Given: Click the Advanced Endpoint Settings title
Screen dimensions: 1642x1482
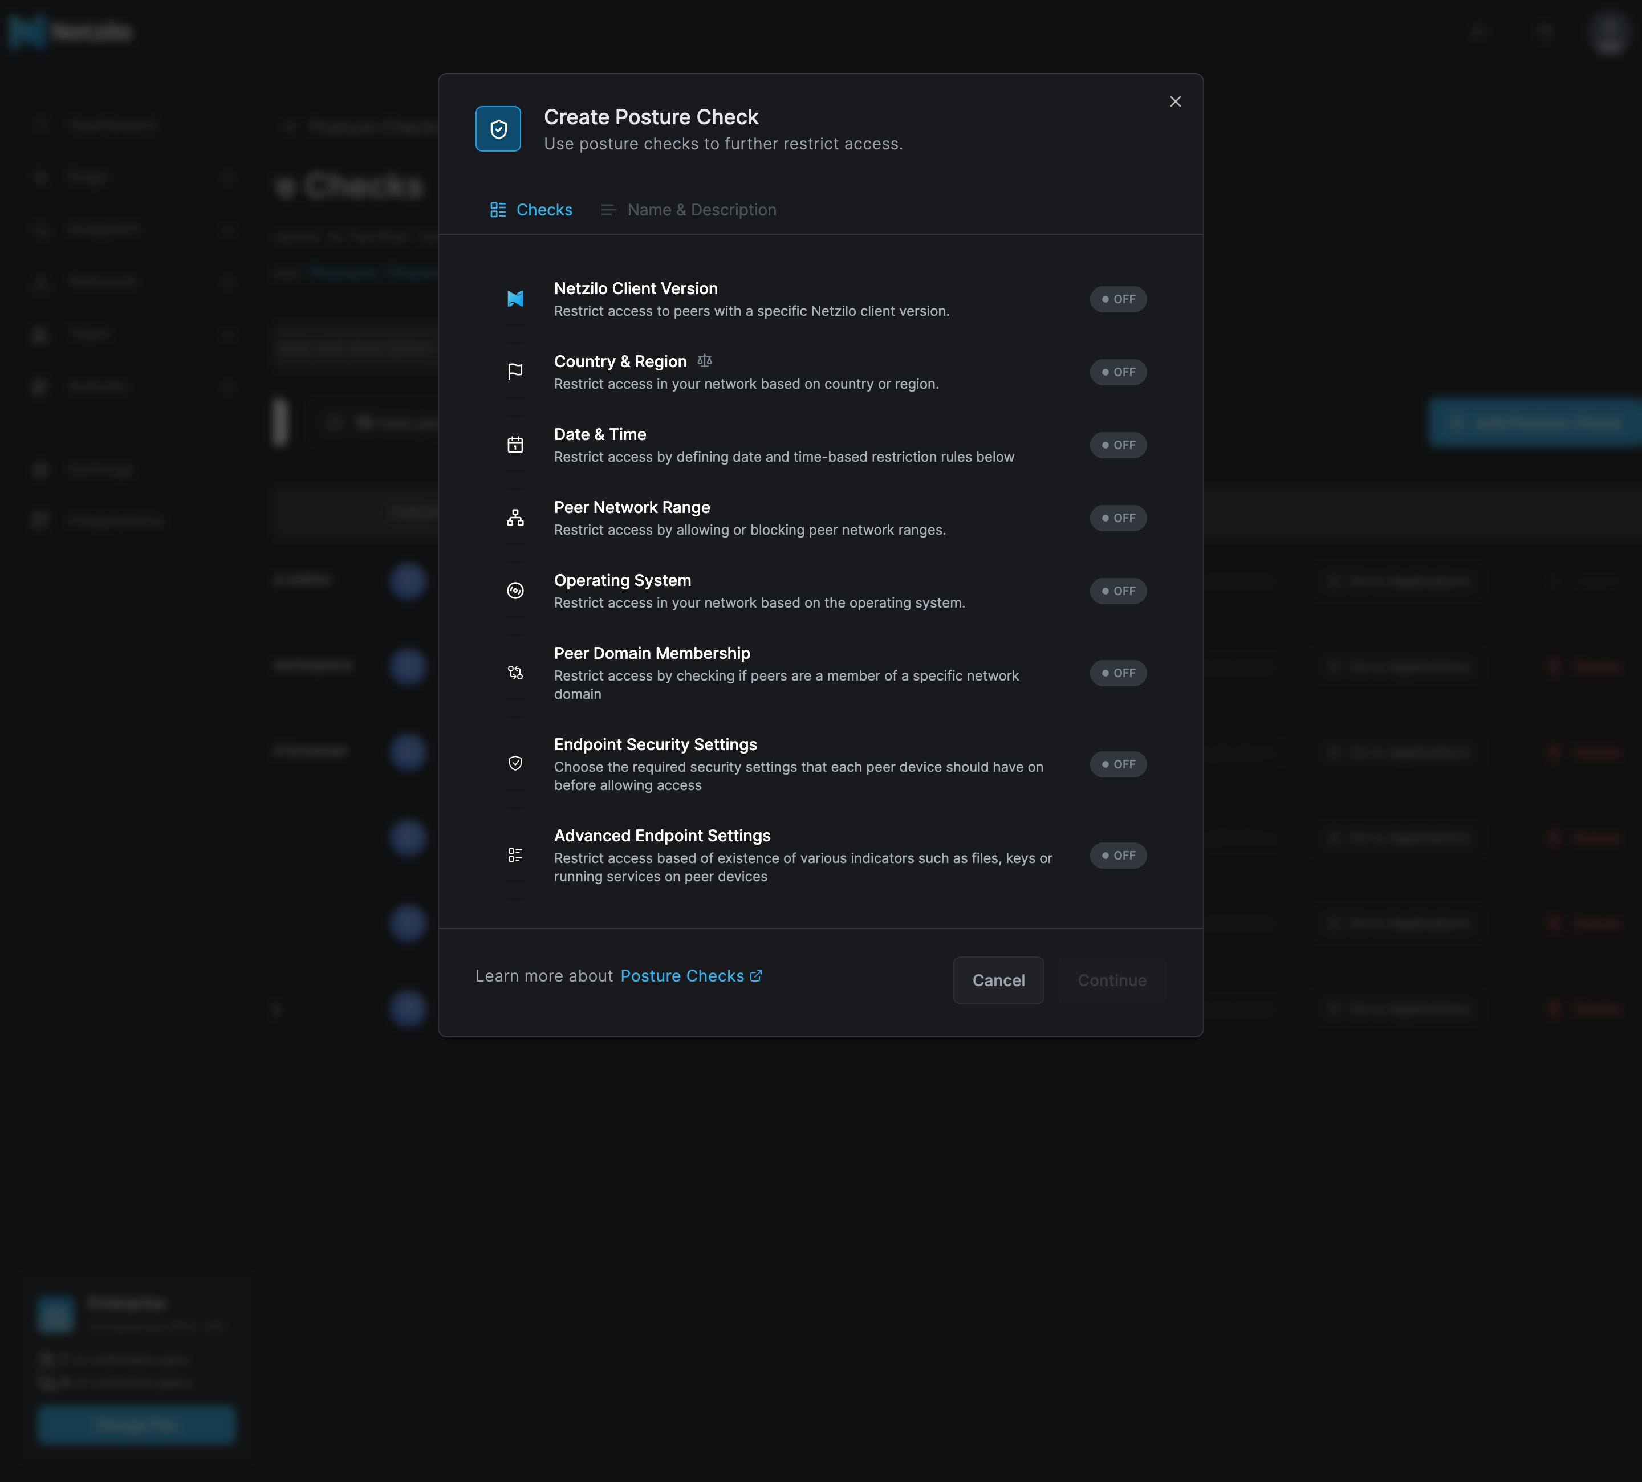Looking at the screenshot, I should 662,836.
